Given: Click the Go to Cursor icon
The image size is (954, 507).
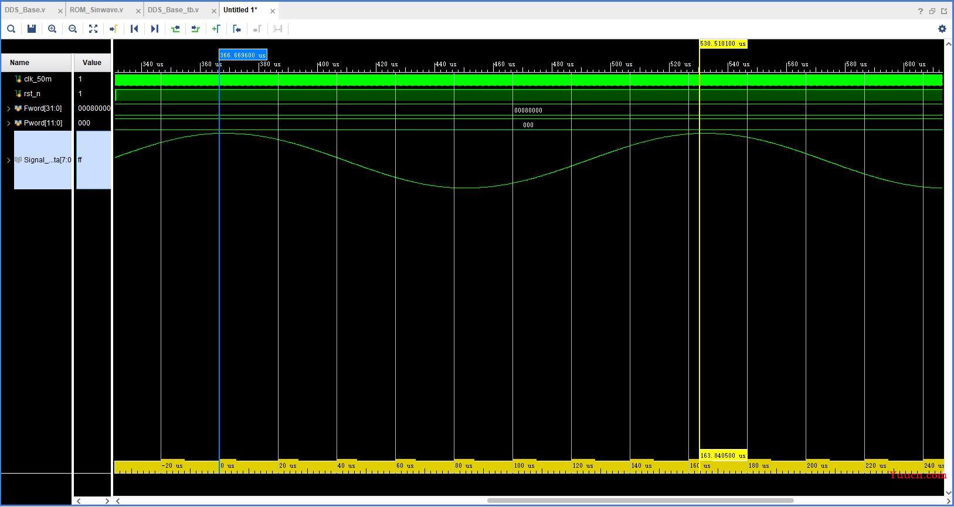Looking at the screenshot, I should point(114,29).
